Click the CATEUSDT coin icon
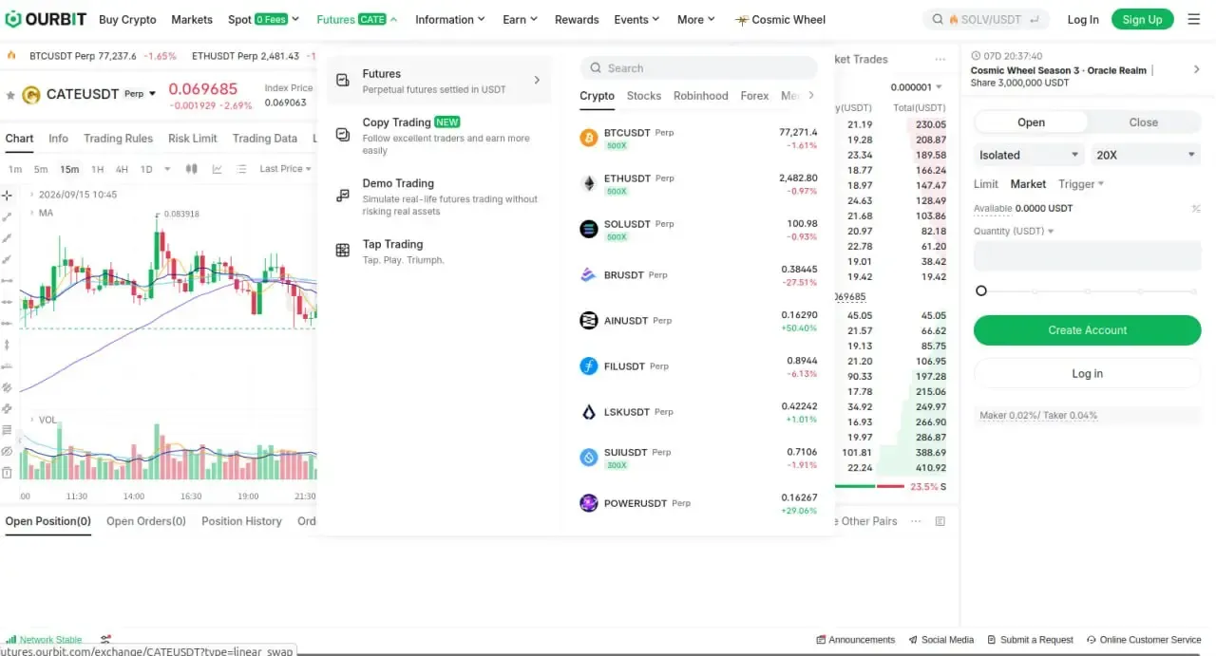This screenshot has width=1216, height=656. (x=31, y=94)
